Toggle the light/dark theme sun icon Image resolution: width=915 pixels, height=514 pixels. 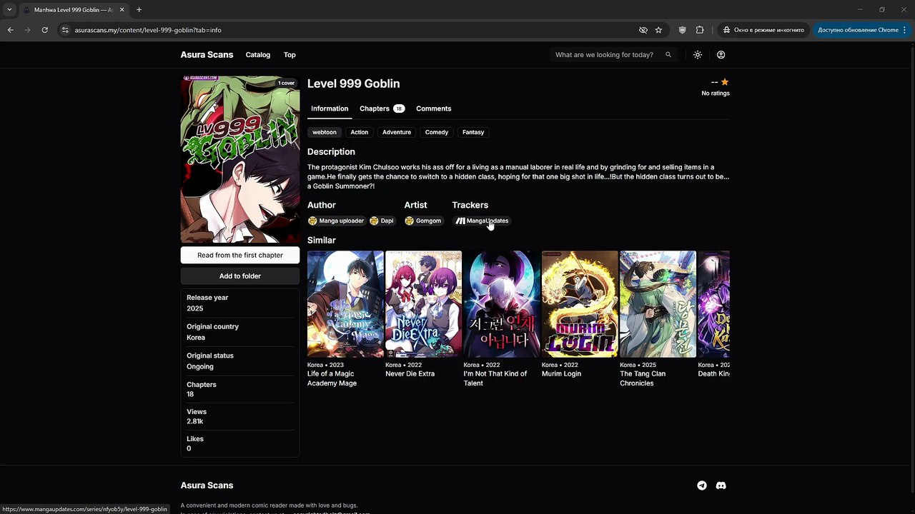[x=698, y=55]
